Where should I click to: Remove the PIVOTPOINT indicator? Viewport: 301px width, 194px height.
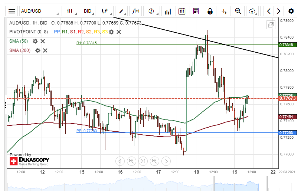click(x=119, y=32)
